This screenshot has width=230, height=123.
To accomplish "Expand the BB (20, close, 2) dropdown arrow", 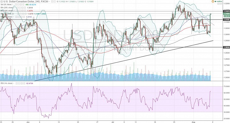I will [15, 14].
